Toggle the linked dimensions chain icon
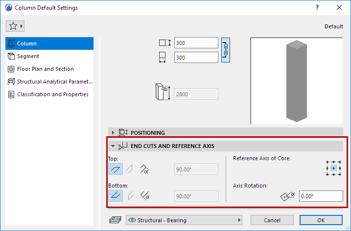351x231 pixels. pos(226,50)
